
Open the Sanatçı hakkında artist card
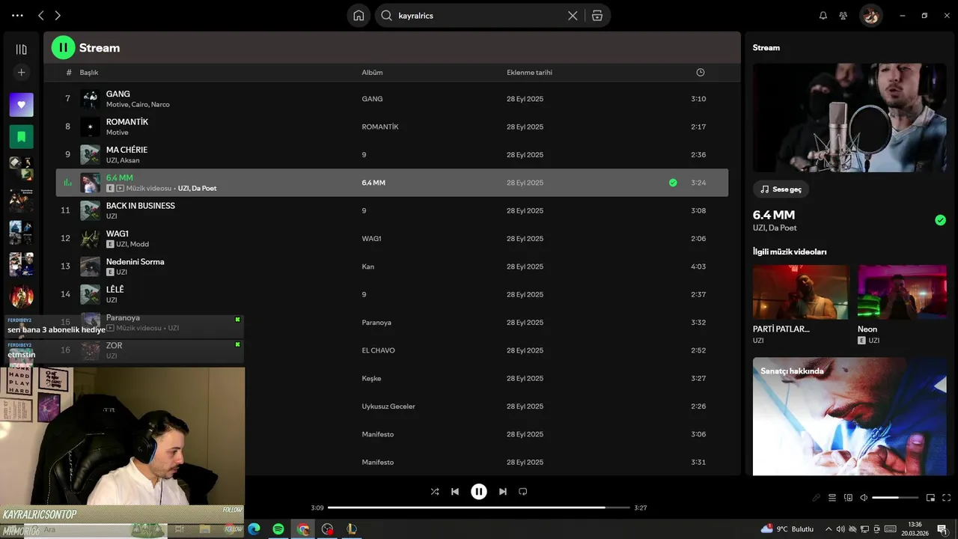point(850,416)
